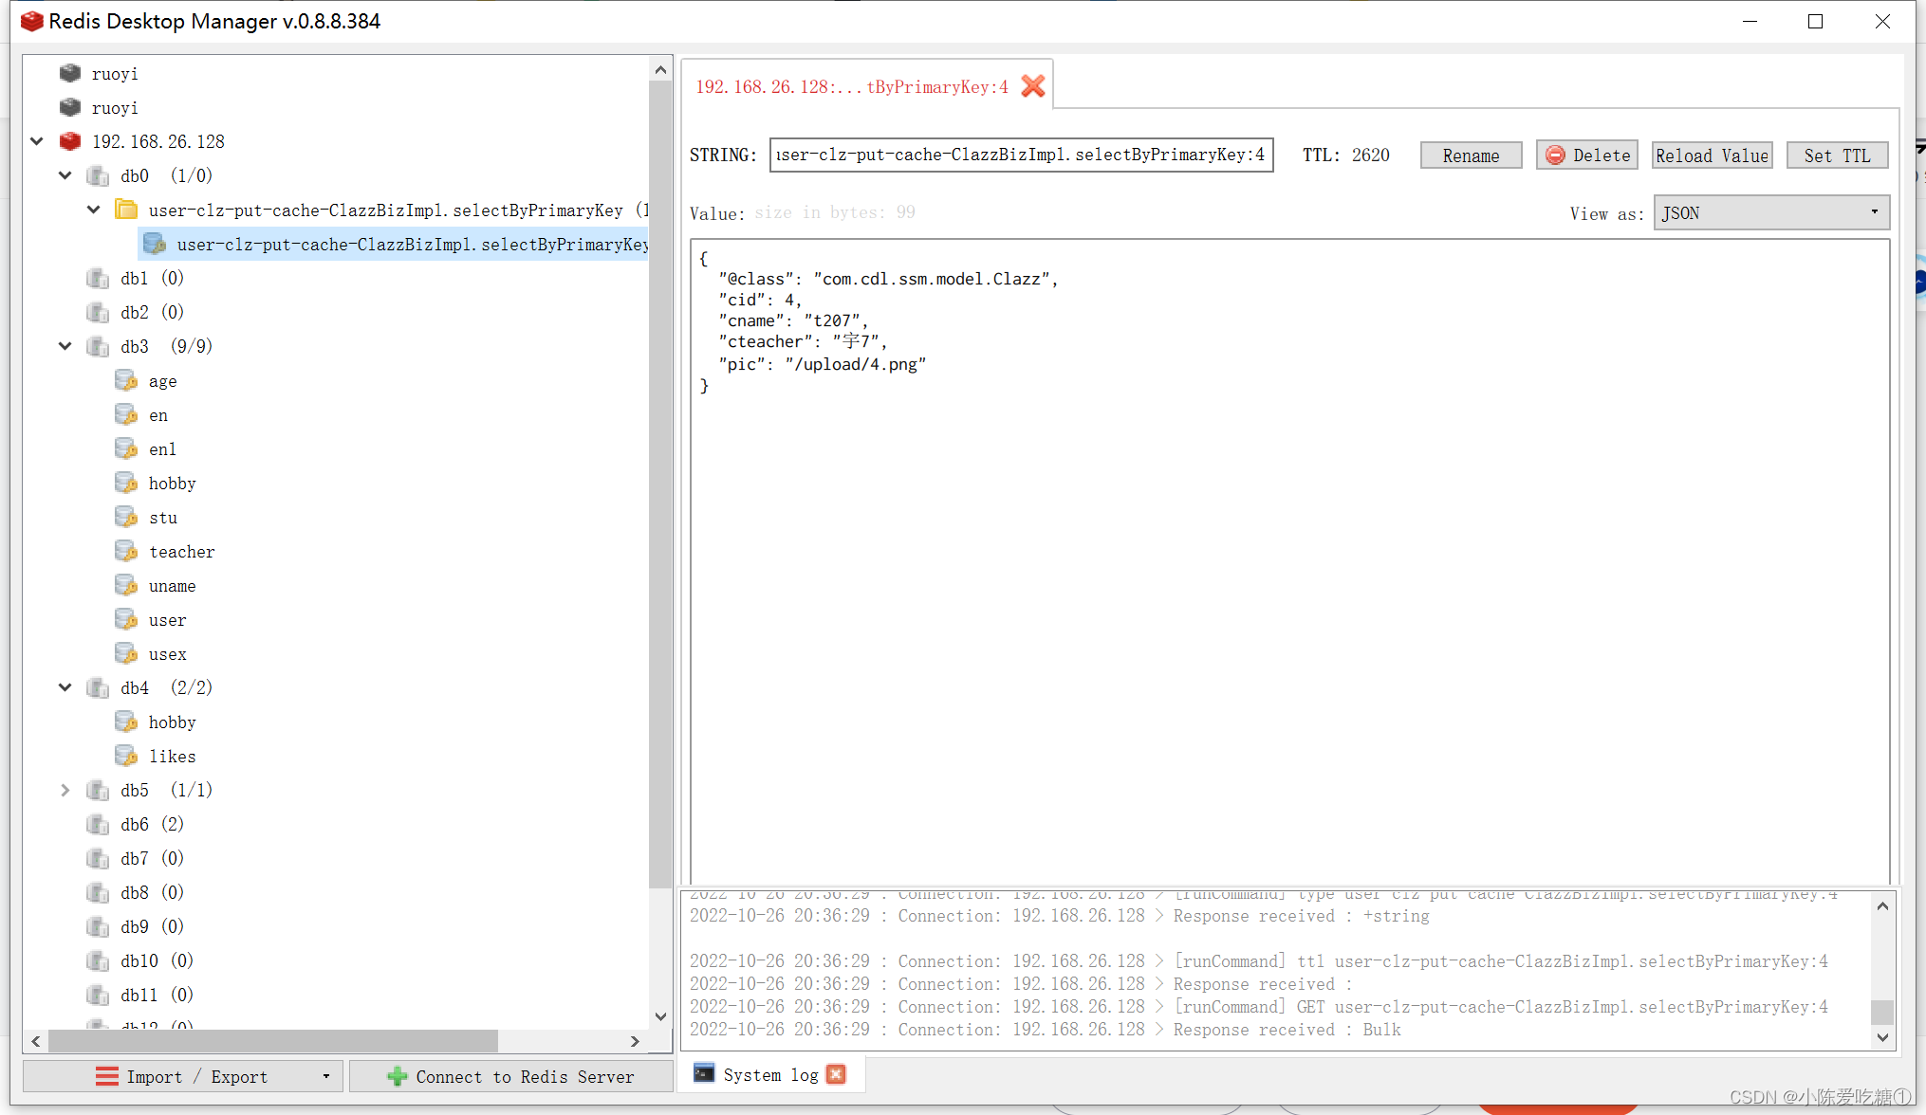
Task: Click the Reload Value button
Action: point(1712,155)
